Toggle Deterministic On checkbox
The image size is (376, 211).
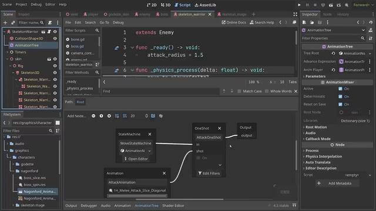[x=340, y=97]
